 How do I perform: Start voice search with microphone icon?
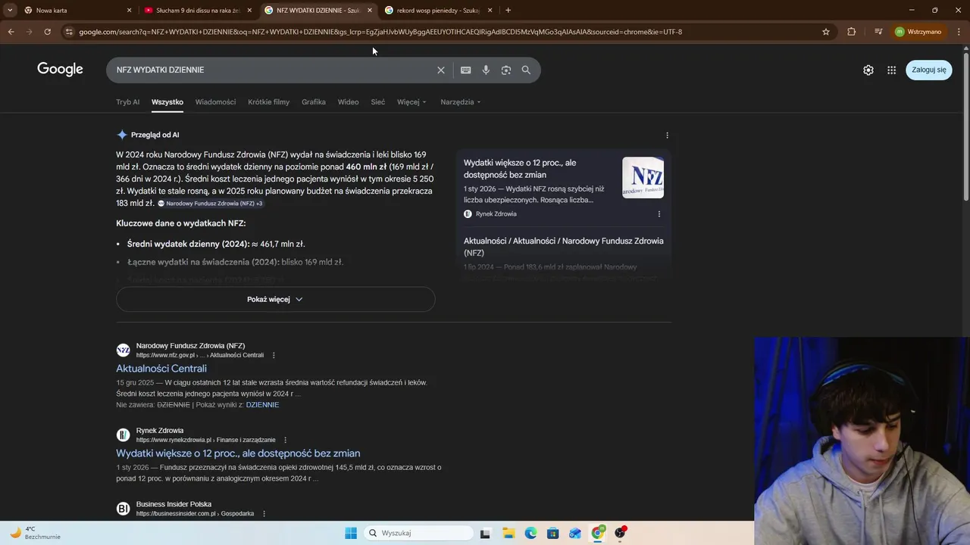(x=486, y=70)
